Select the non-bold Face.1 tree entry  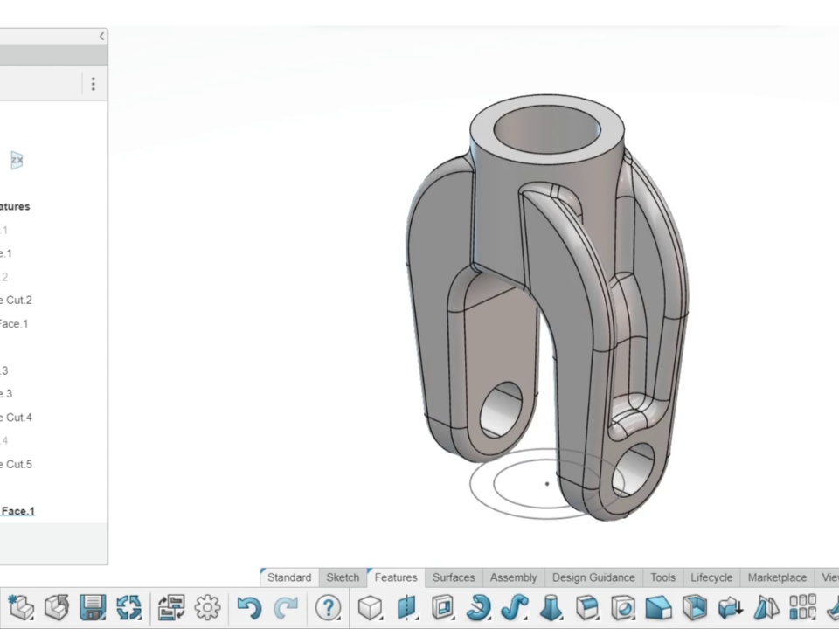14,323
